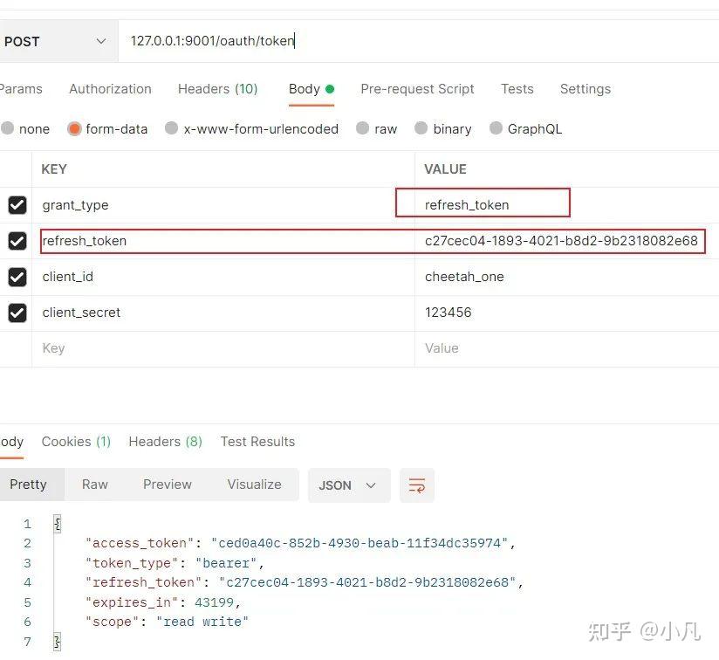
Task: Switch to the Authorization tab
Action: [110, 88]
